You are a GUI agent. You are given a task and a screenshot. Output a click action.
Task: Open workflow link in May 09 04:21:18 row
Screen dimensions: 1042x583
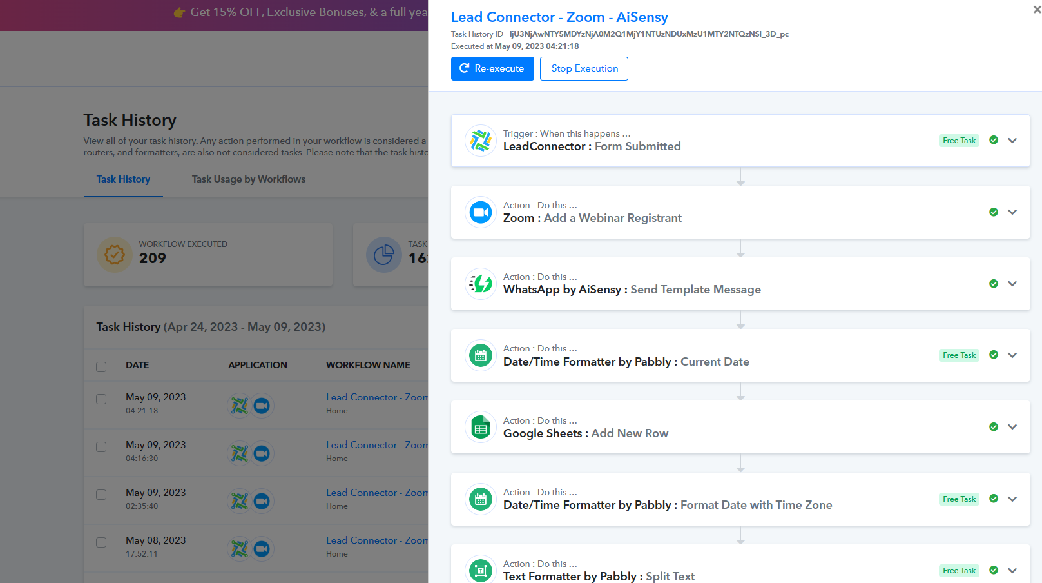(377, 397)
